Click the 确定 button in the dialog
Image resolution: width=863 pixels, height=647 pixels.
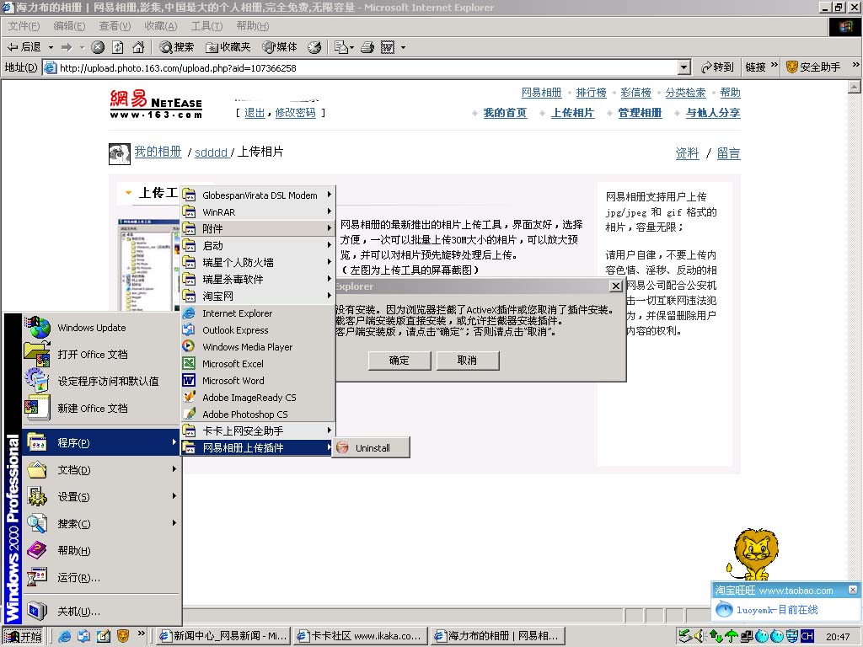coord(399,361)
